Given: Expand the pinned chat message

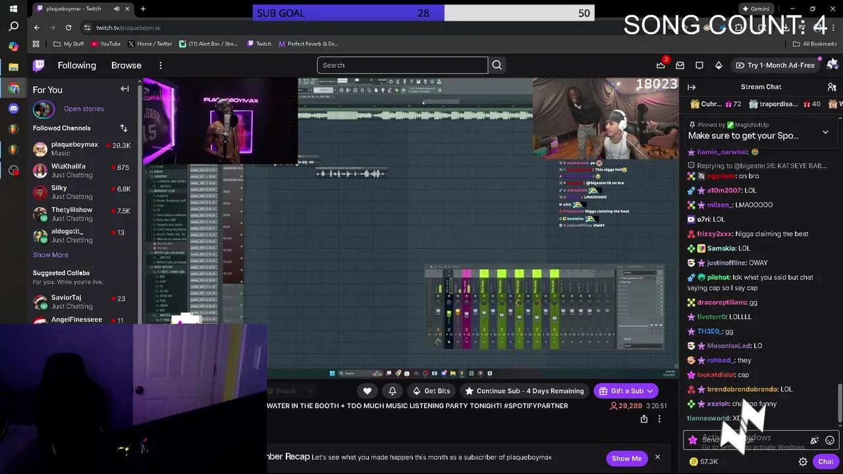Looking at the screenshot, I should 825,132.
